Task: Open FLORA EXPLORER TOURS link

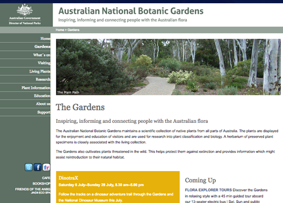Action: (208, 190)
